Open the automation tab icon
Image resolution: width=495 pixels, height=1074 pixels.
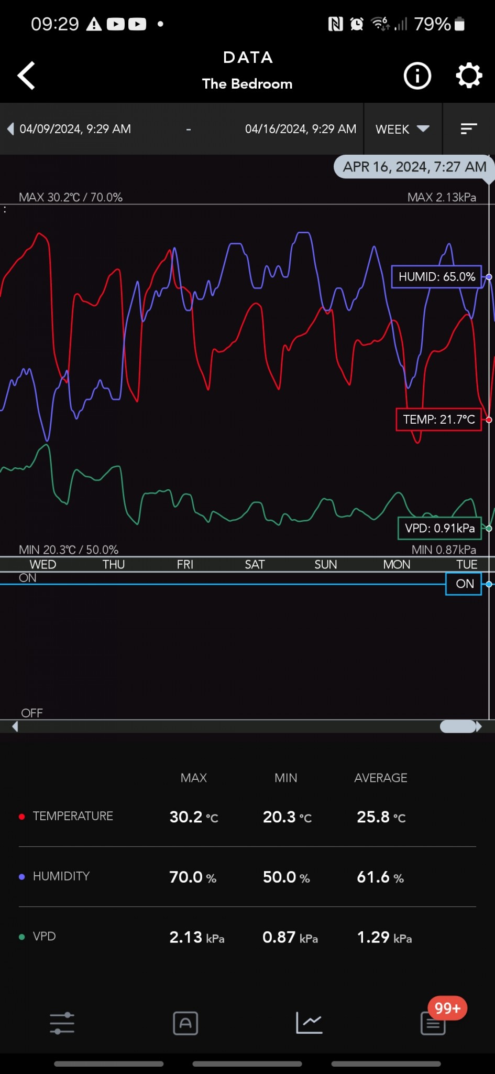(x=185, y=1023)
